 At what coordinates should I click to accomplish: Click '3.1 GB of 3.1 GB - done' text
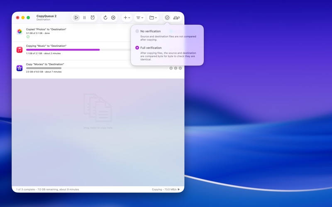pyautogui.click(x=38, y=33)
